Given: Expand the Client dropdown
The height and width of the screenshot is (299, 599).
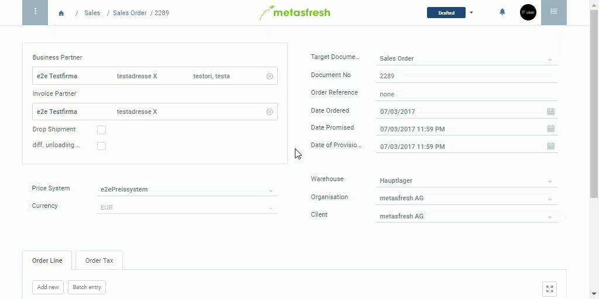Looking at the screenshot, I should tap(550, 217).
